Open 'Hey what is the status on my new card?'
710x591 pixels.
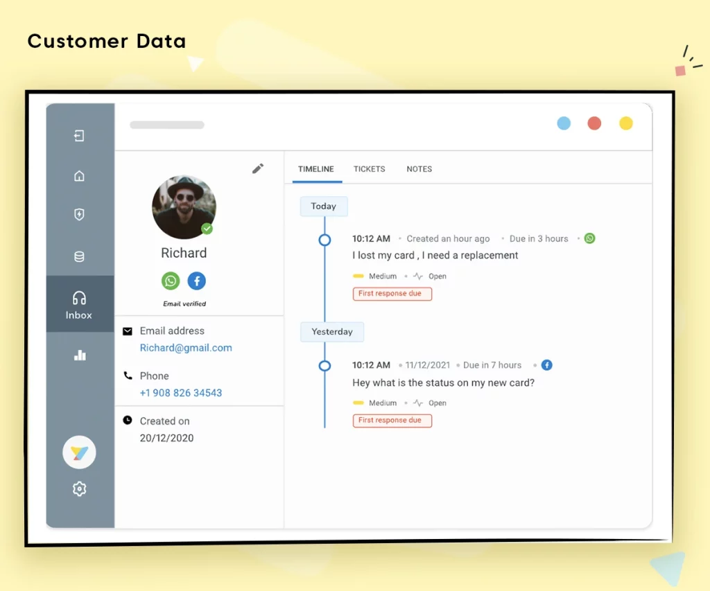pyautogui.click(x=443, y=383)
